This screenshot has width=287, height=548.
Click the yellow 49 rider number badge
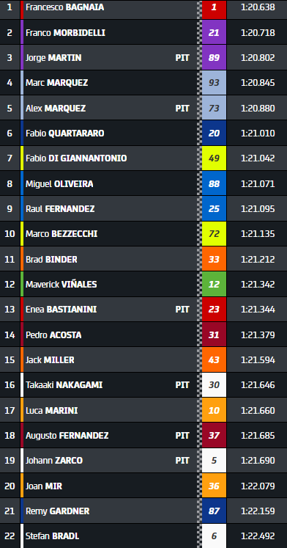point(214,158)
